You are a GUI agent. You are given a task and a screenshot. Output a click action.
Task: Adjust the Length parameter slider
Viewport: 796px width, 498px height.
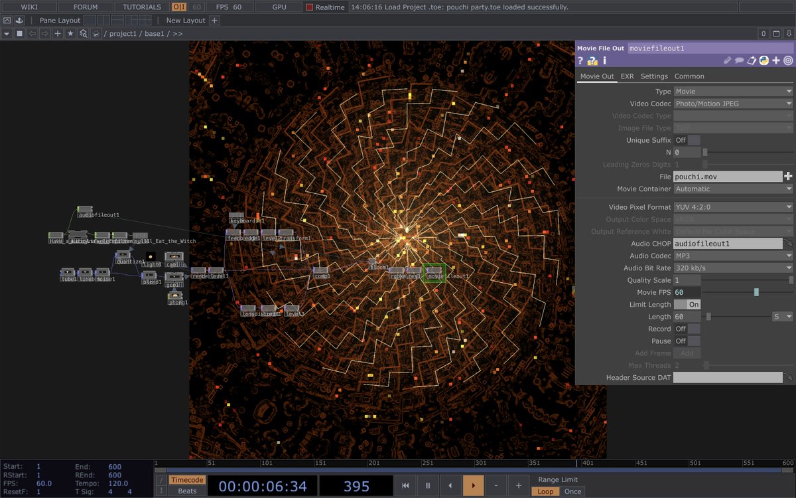pyautogui.click(x=708, y=317)
